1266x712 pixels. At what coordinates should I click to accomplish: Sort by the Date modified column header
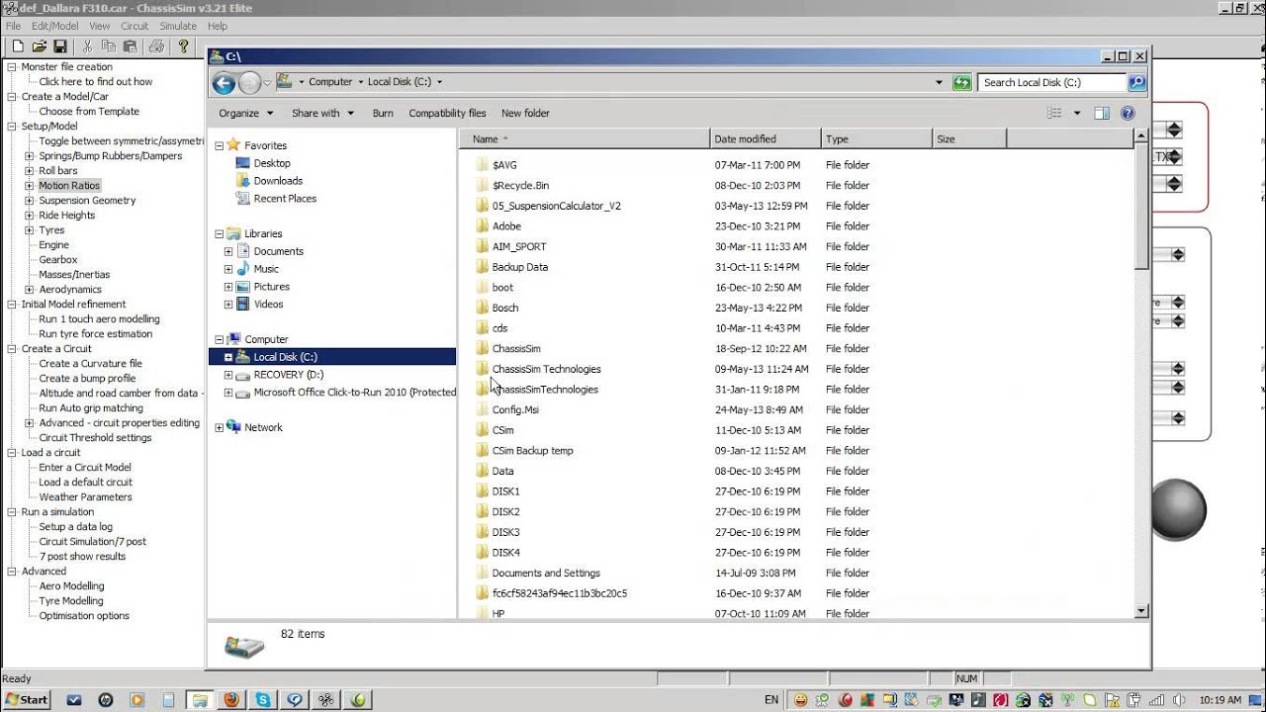click(766, 138)
